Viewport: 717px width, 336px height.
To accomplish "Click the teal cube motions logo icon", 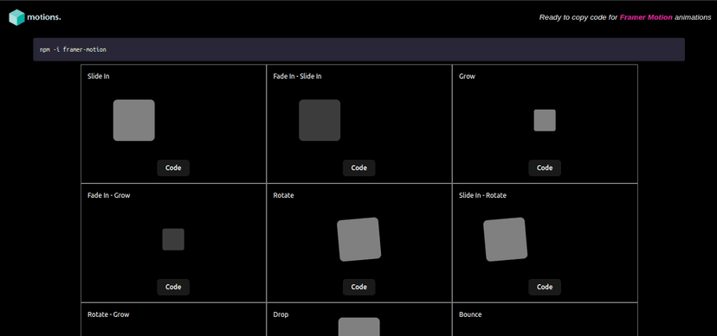I will 16,17.
